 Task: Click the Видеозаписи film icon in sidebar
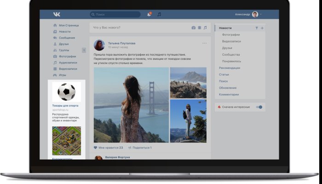click(x=55, y=69)
